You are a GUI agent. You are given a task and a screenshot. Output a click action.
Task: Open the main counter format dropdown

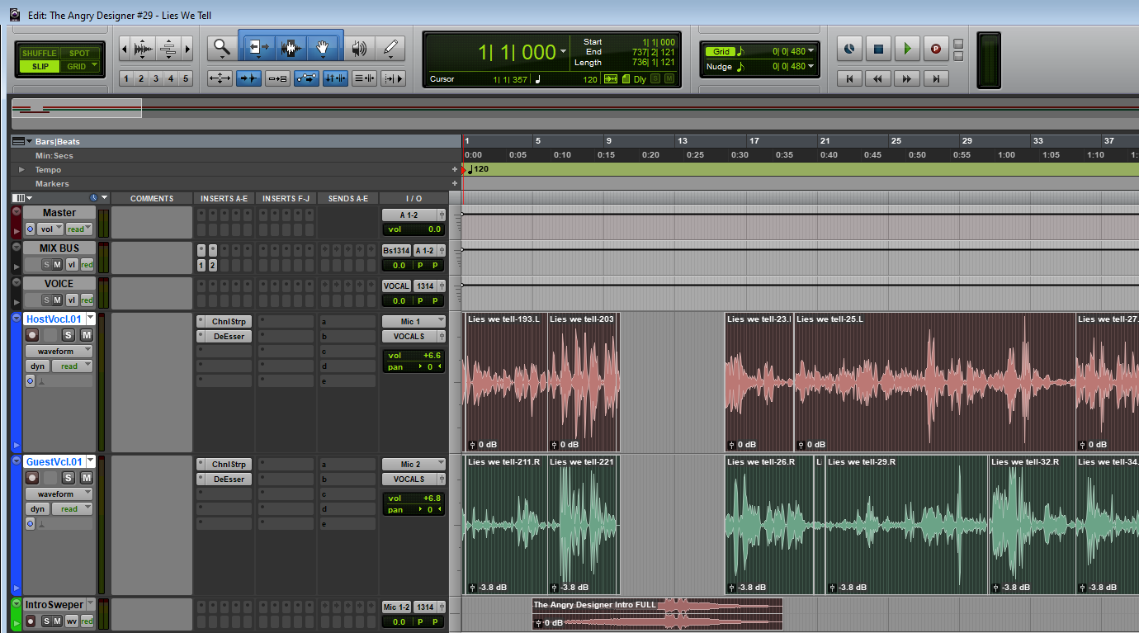tap(564, 52)
